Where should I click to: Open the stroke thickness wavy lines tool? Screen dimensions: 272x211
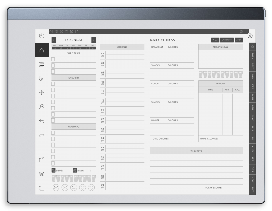click(x=42, y=64)
